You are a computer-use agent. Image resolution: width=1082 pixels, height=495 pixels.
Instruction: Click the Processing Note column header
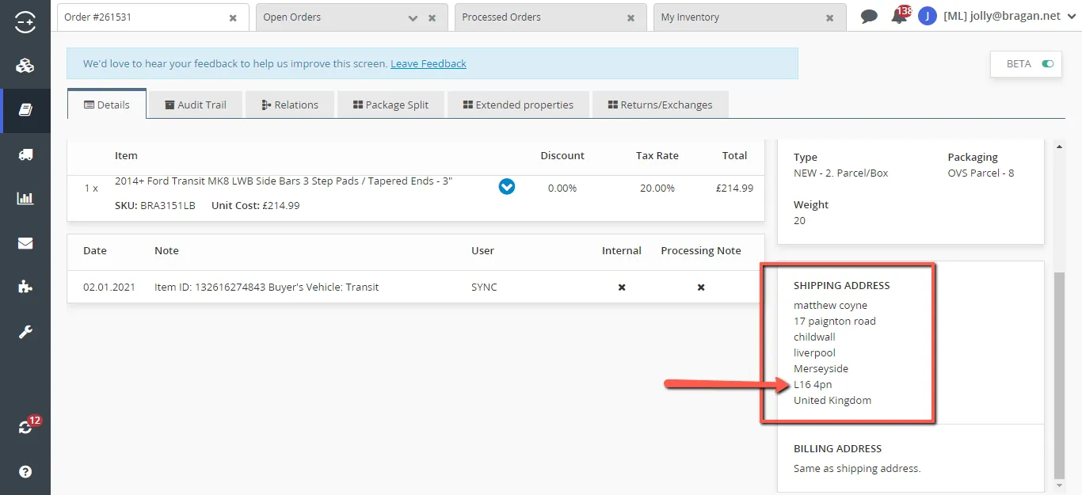tap(701, 250)
